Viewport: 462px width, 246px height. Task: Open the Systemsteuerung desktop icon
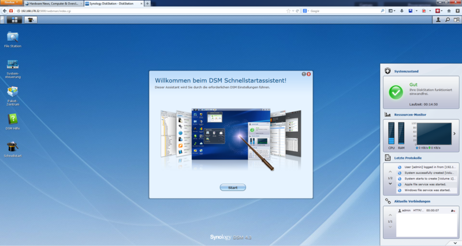(13, 69)
